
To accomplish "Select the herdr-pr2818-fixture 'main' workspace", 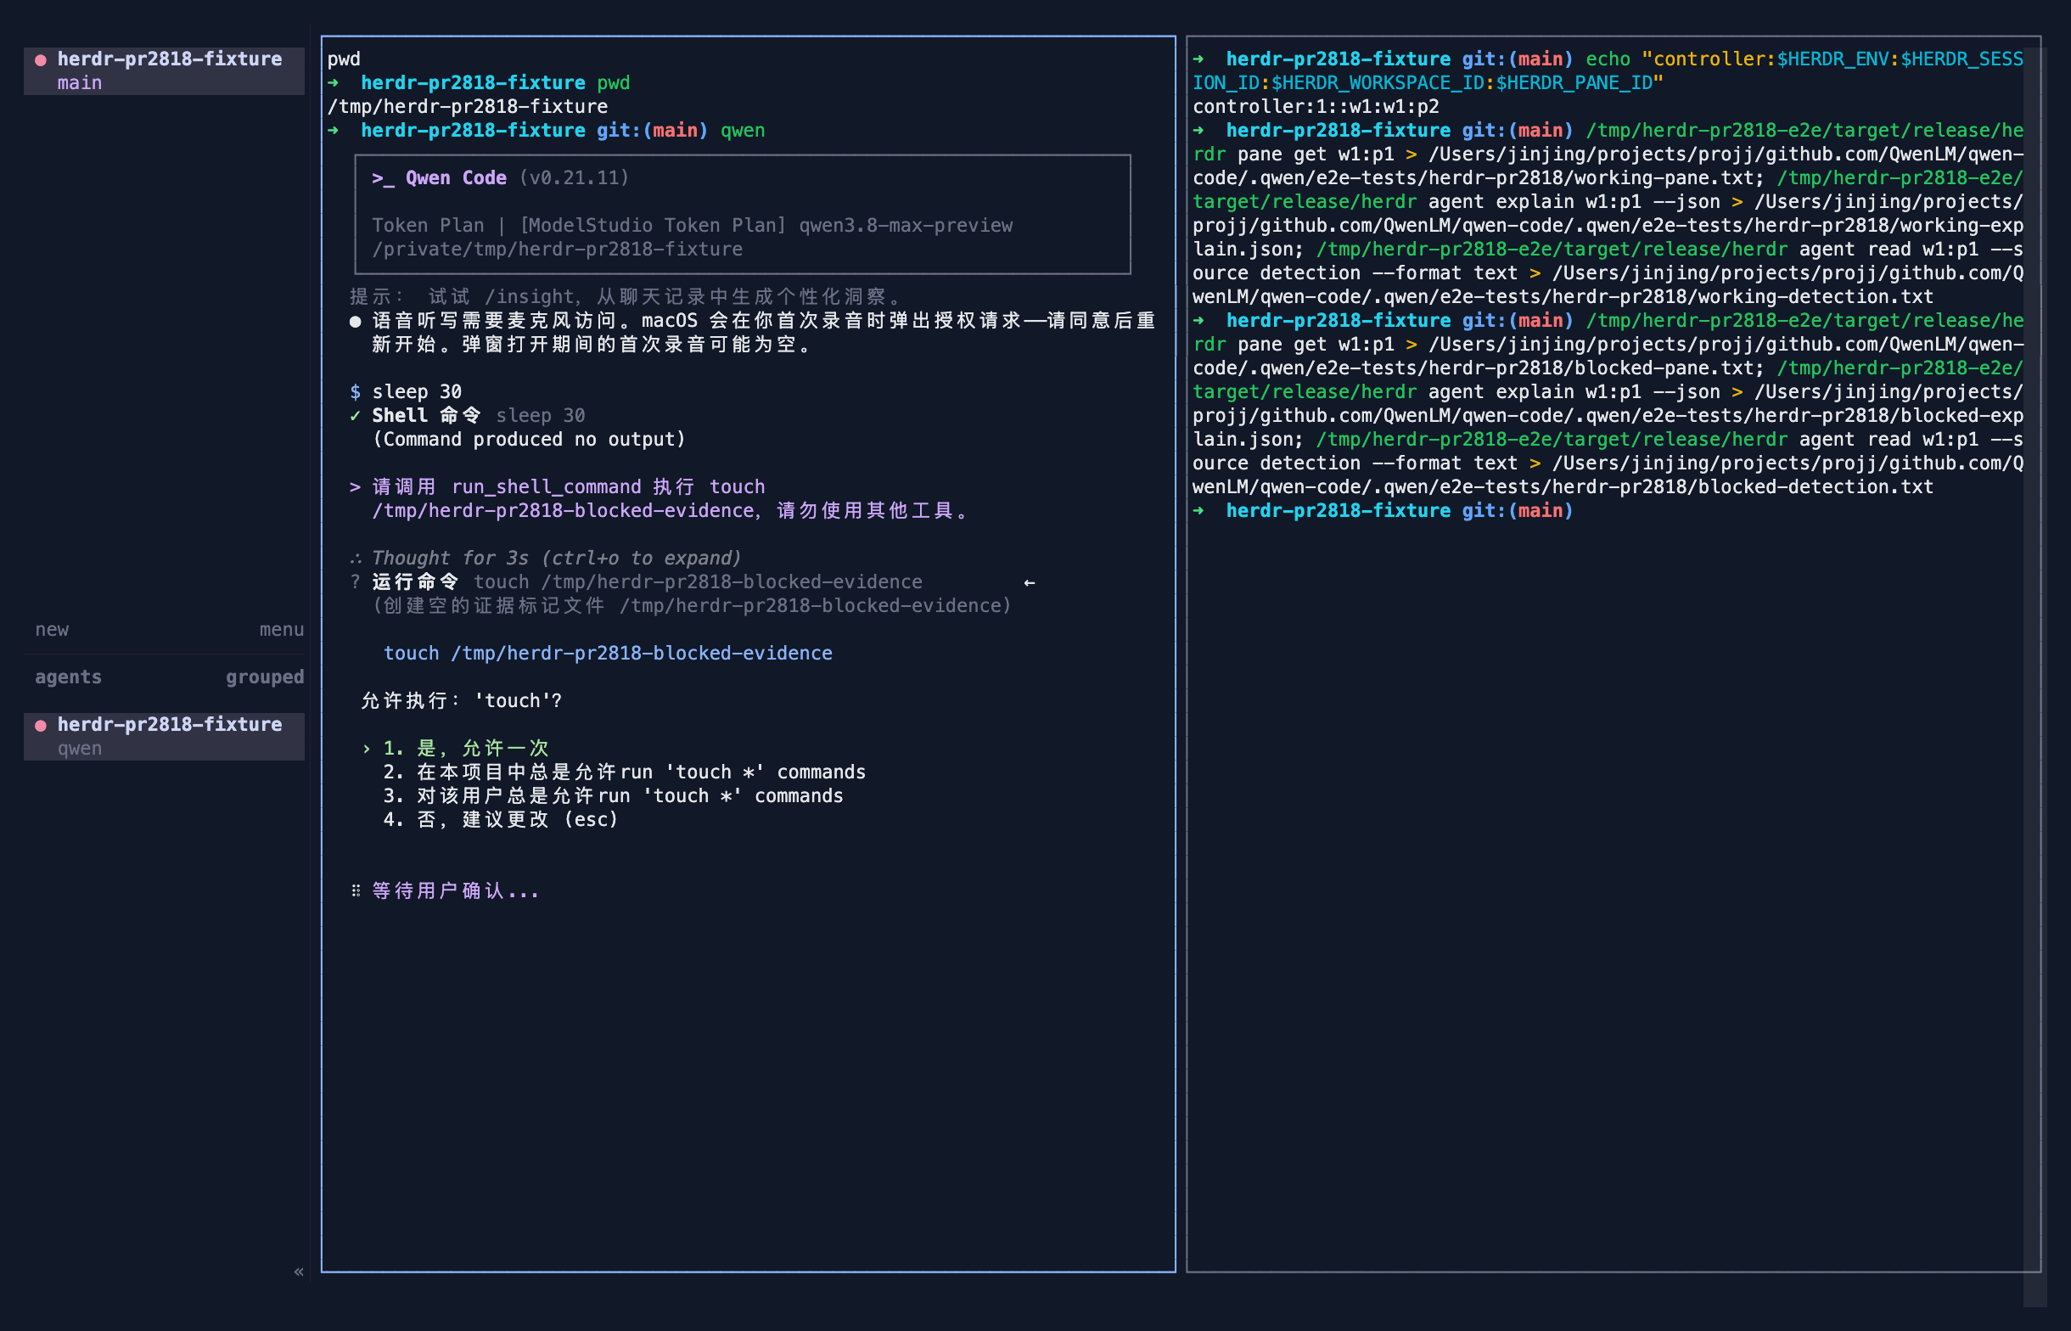I will (164, 70).
